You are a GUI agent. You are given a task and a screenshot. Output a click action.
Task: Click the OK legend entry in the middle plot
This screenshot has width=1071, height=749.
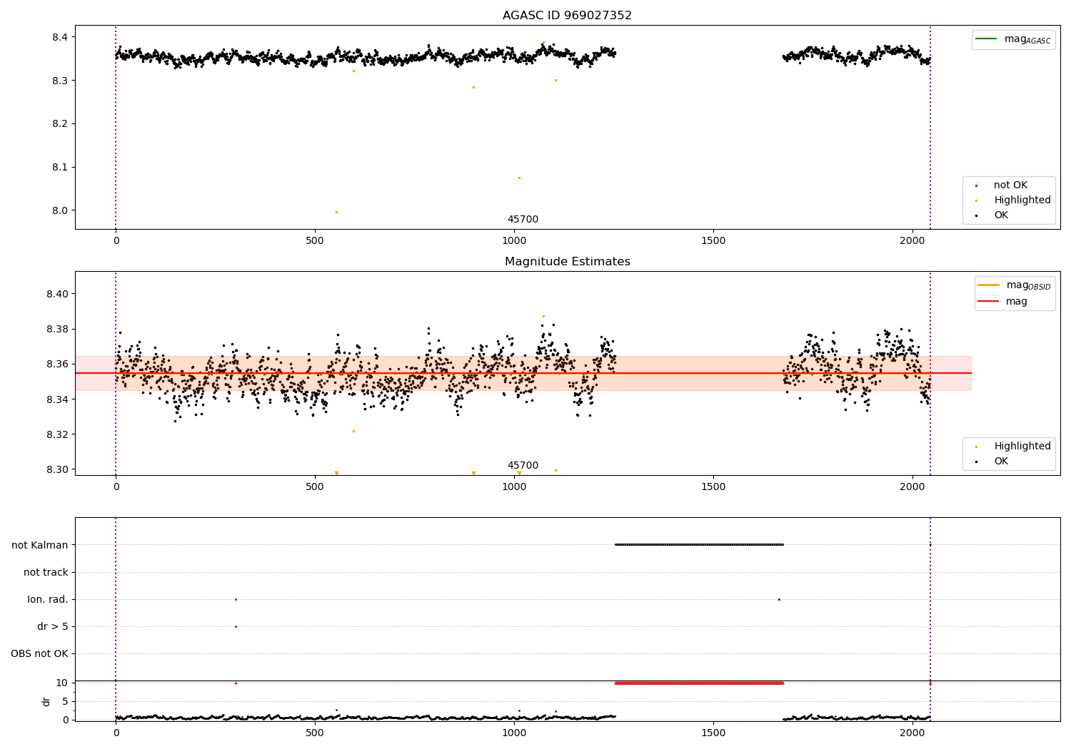pyautogui.click(x=992, y=461)
